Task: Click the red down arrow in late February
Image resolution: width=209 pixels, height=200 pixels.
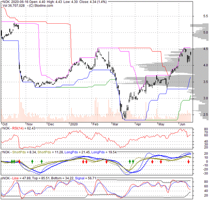Action: click(x=106, y=162)
